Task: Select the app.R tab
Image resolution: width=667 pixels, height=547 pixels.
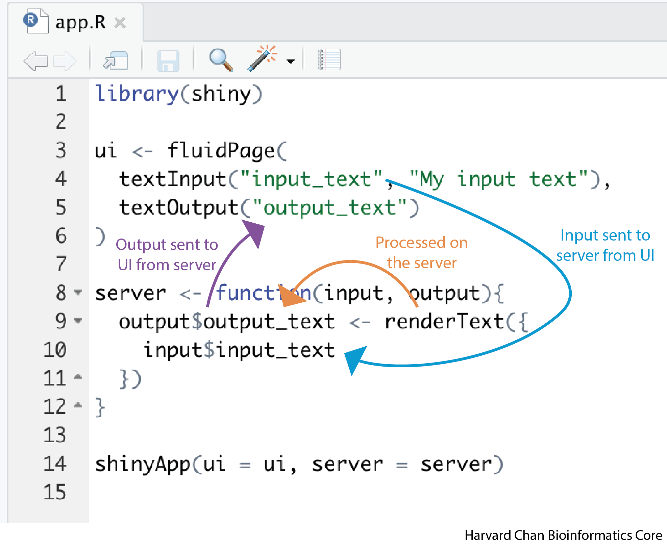Action: (x=80, y=23)
